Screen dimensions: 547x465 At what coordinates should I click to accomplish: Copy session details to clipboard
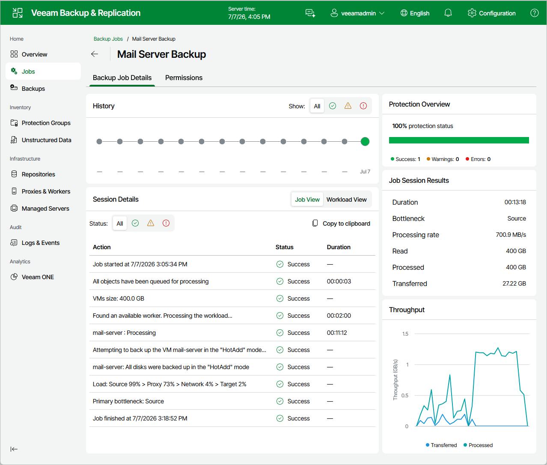(341, 224)
